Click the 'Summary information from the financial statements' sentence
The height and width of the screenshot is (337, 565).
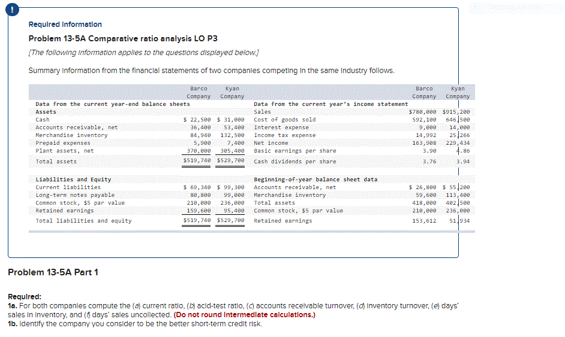click(x=212, y=71)
